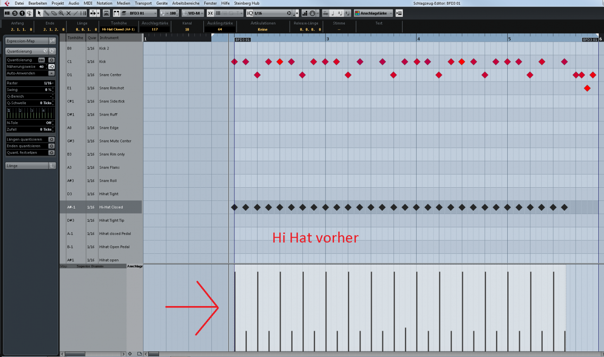Select the Zoom magnifier tool
Viewport: 604px width, 357px height.
pyautogui.click(x=61, y=13)
